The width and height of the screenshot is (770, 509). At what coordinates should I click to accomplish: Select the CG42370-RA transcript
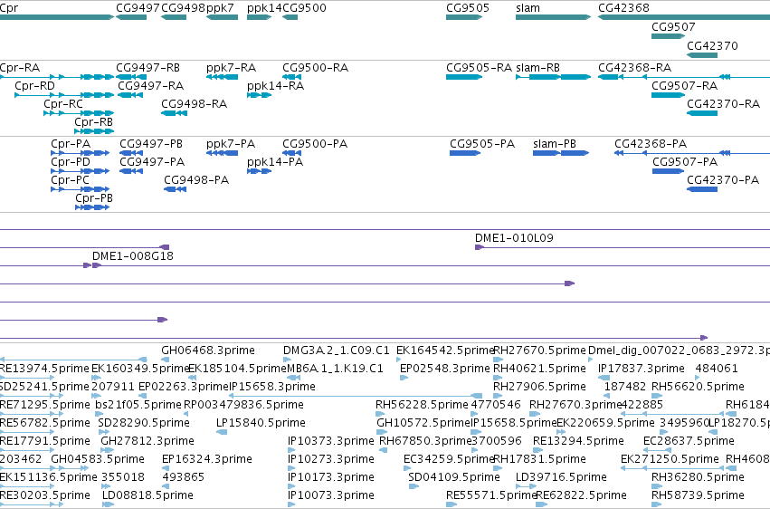click(702, 113)
